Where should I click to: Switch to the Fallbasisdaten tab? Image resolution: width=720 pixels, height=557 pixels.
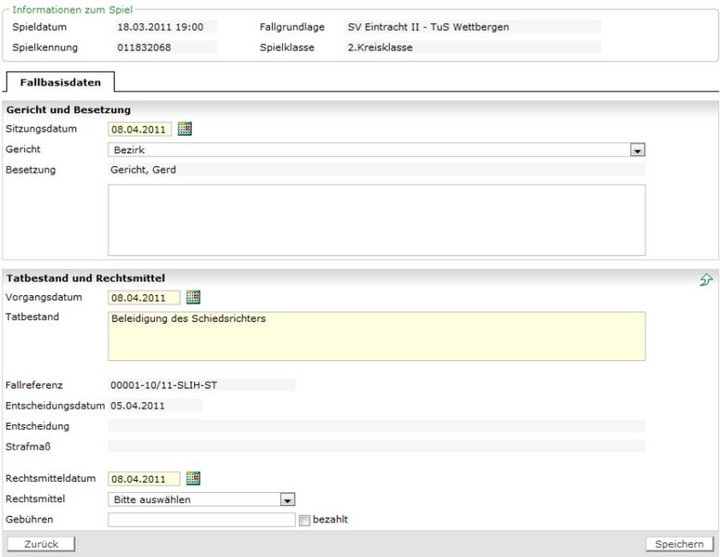coord(60,83)
